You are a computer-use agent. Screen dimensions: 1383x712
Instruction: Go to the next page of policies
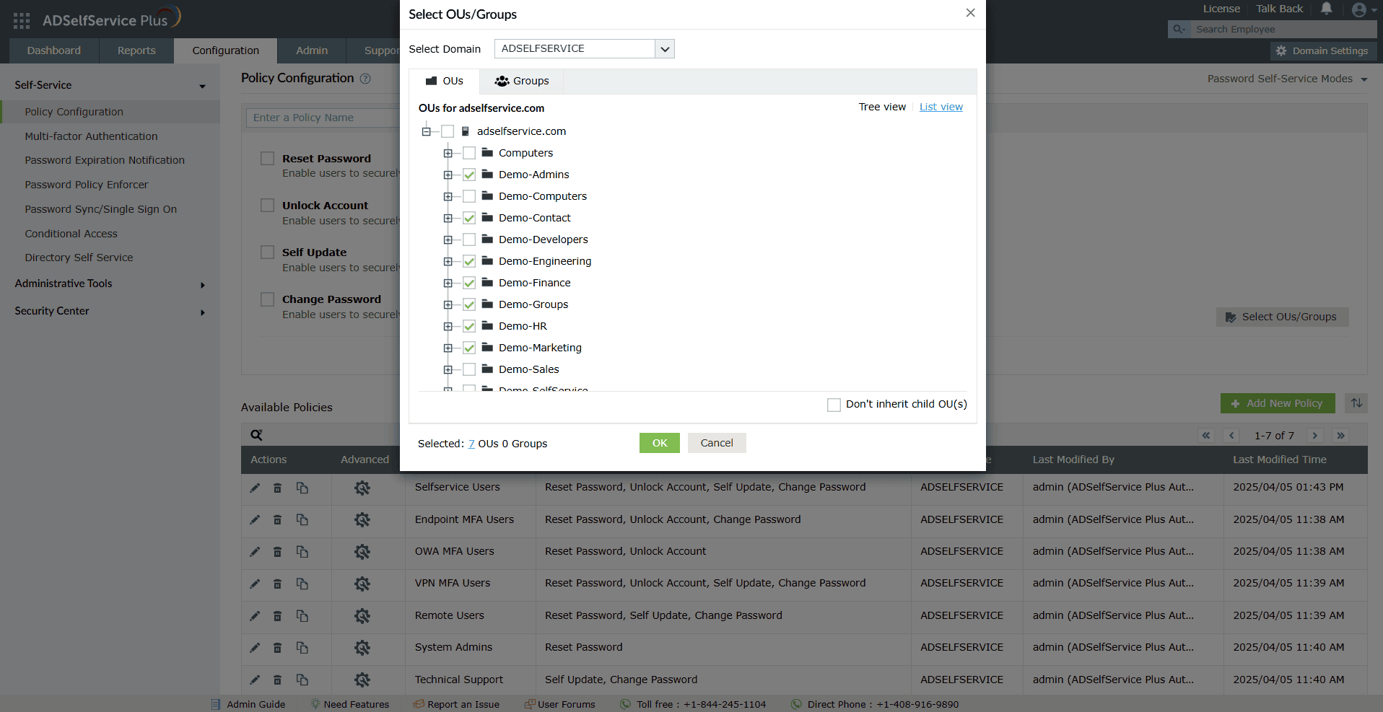click(x=1315, y=436)
